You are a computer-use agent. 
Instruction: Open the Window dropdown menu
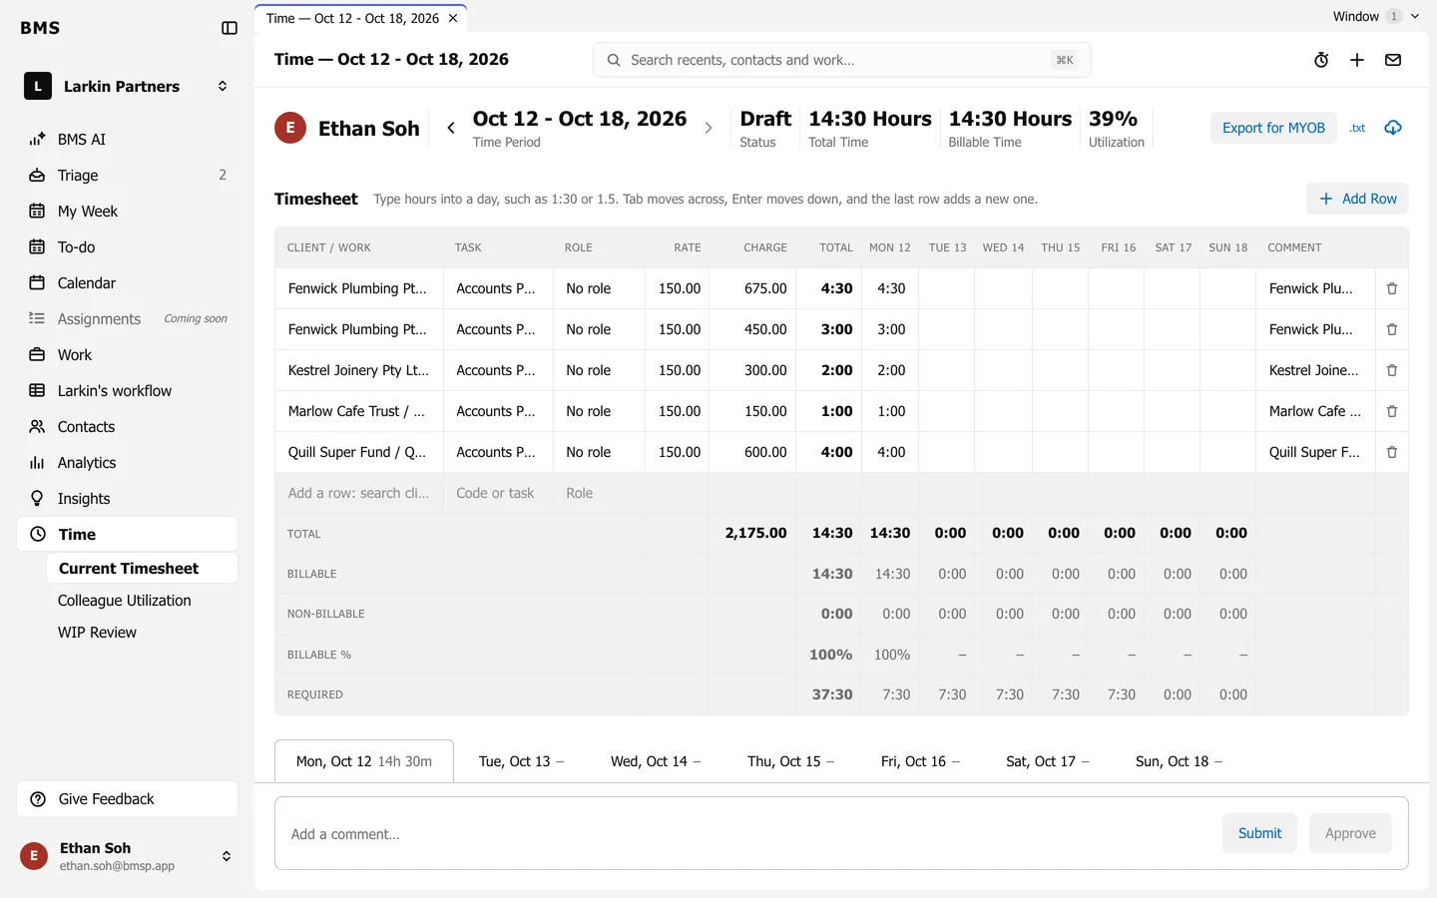point(1376,16)
